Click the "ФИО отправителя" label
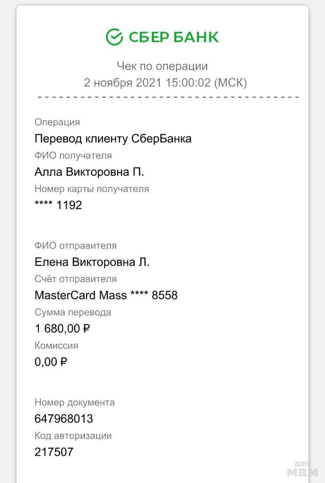The width and height of the screenshot is (325, 483). [75, 246]
